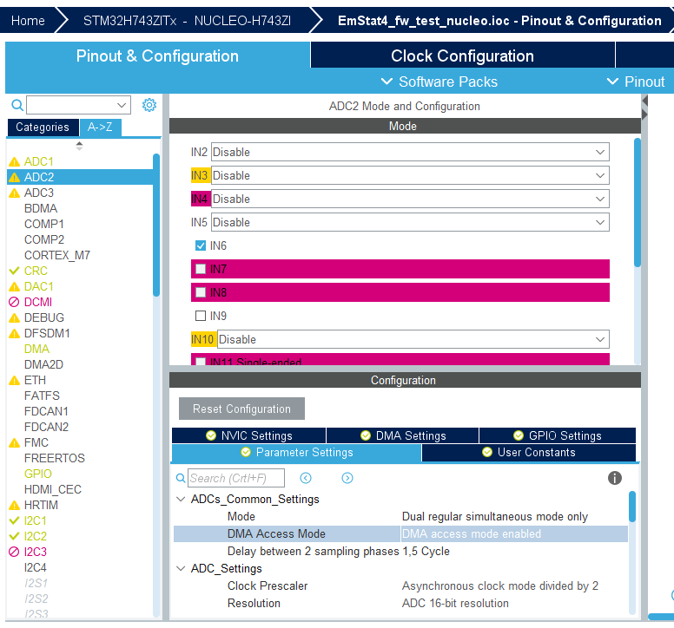Check the IN8 checkbox
Screen dimensions: 674x628
201,292
